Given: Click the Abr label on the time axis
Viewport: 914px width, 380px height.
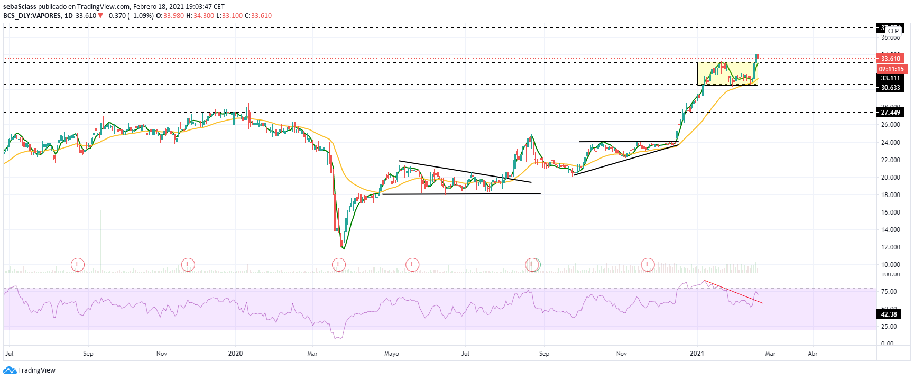Looking at the screenshot, I should pos(813,353).
